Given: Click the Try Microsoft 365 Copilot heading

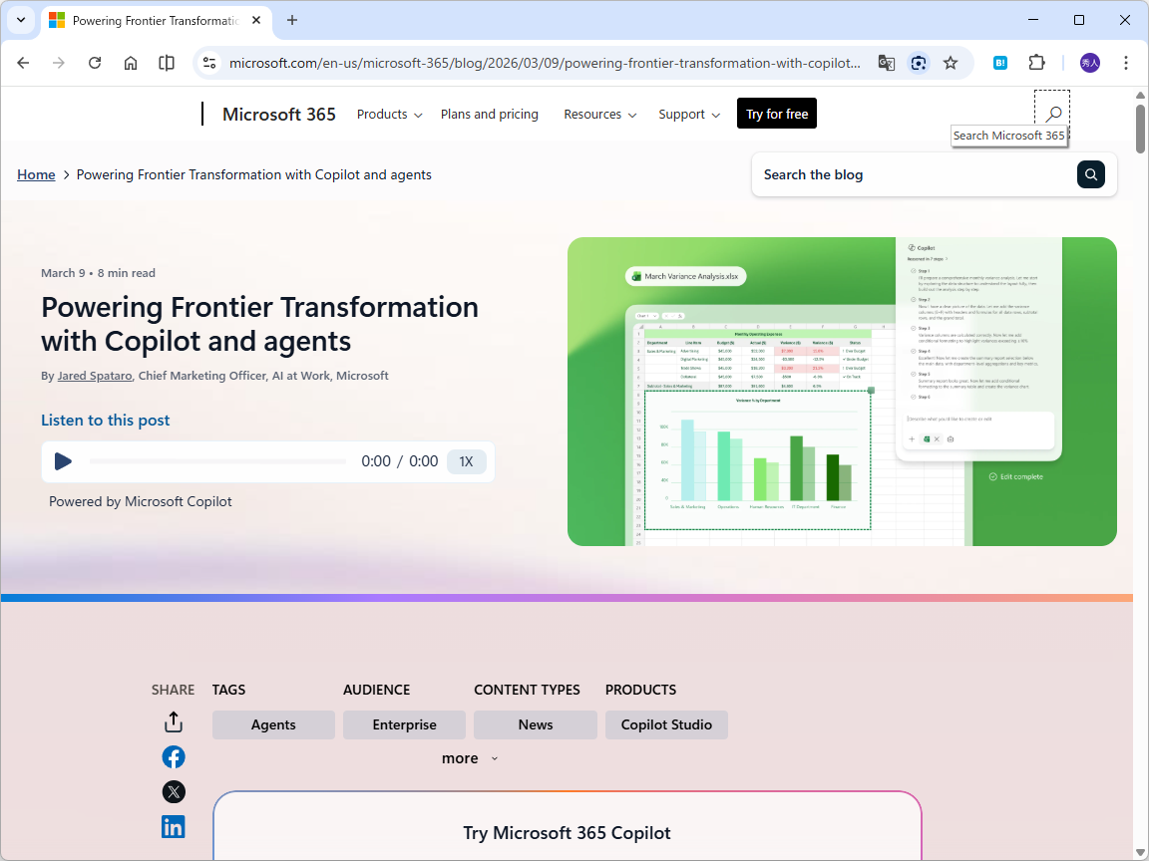Looking at the screenshot, I should 568,833.
